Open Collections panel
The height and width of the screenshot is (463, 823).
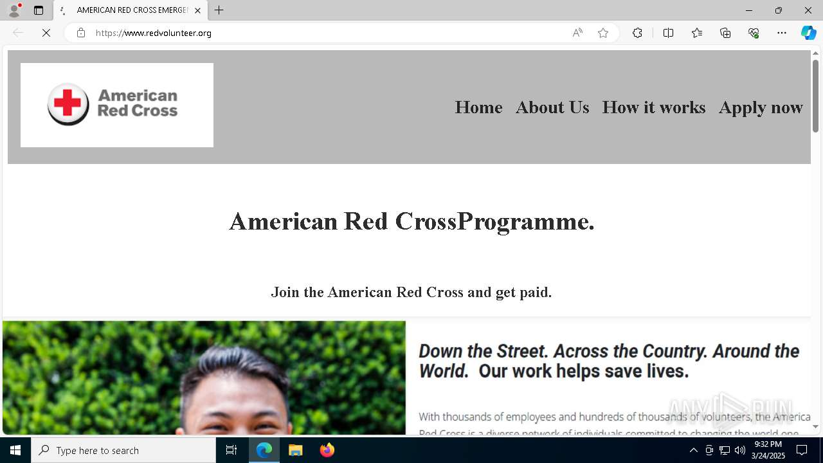(x=725, y=33)
